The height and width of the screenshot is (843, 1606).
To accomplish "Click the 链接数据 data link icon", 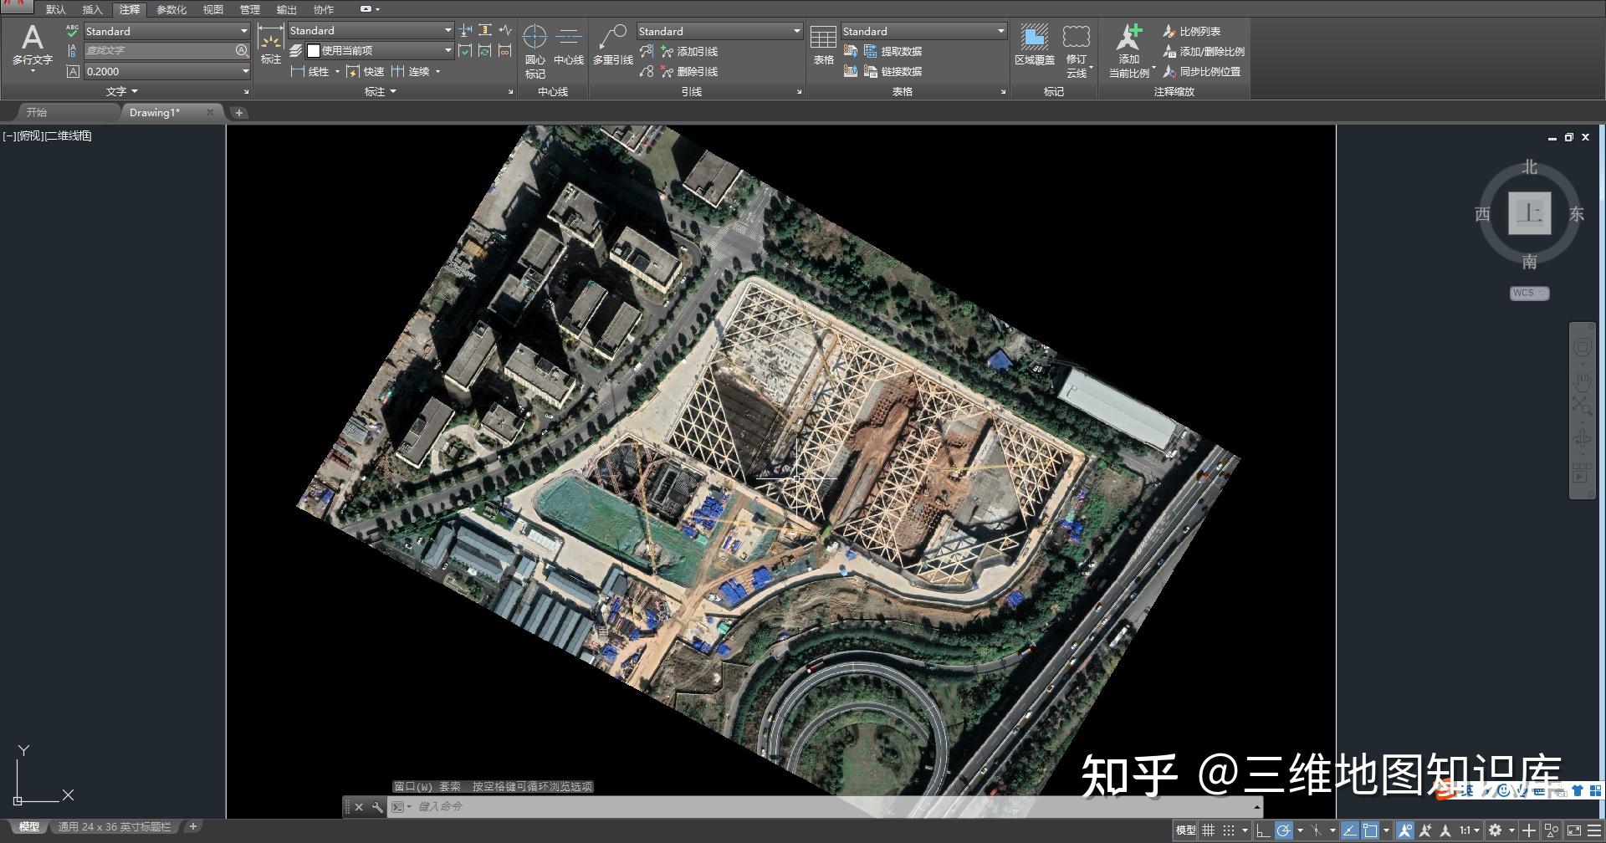I will (870, 72).
